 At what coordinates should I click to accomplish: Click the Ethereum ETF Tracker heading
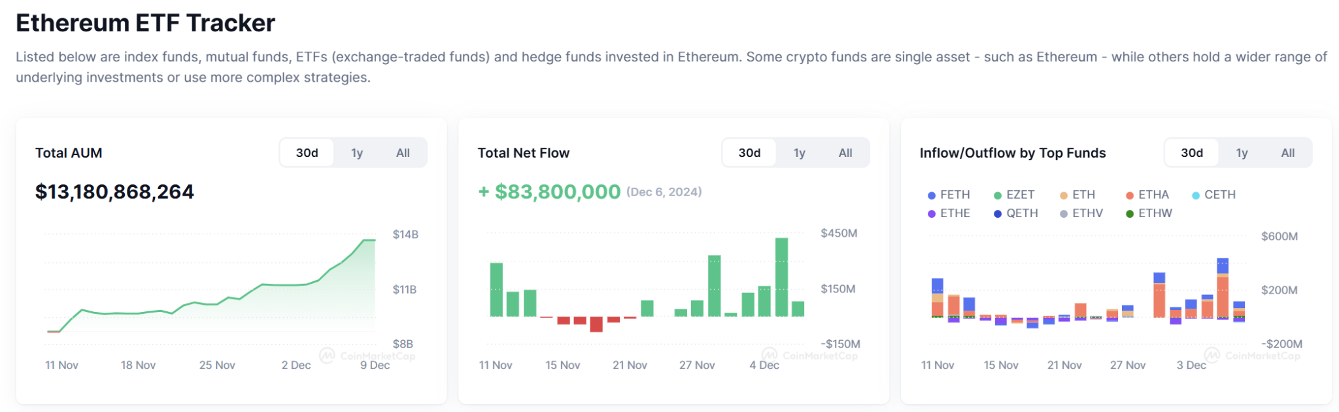(145, 23)
